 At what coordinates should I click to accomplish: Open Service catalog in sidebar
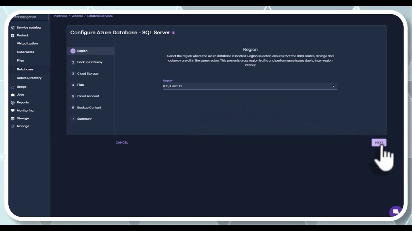pos(29,28)
